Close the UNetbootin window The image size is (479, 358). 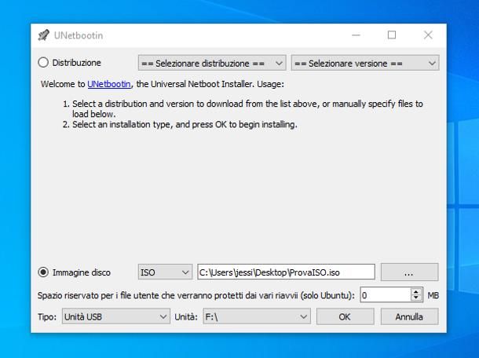point(428,35)
